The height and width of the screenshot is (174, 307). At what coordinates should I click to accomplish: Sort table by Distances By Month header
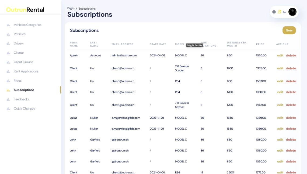[x=236, y=44]
